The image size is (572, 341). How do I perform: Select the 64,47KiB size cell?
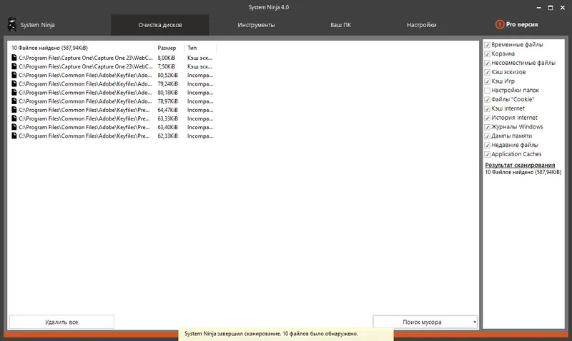click(x=168, y=110)
